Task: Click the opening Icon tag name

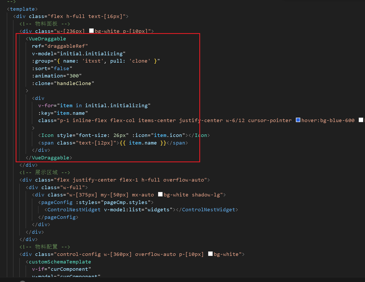Action: (x=47, y=135)
